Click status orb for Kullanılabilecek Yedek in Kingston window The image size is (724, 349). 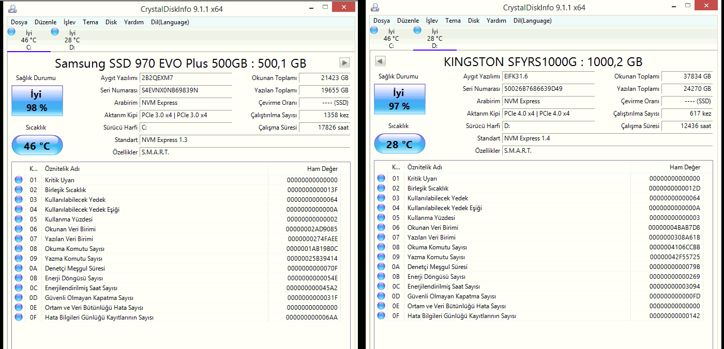[x=381, y=198]
